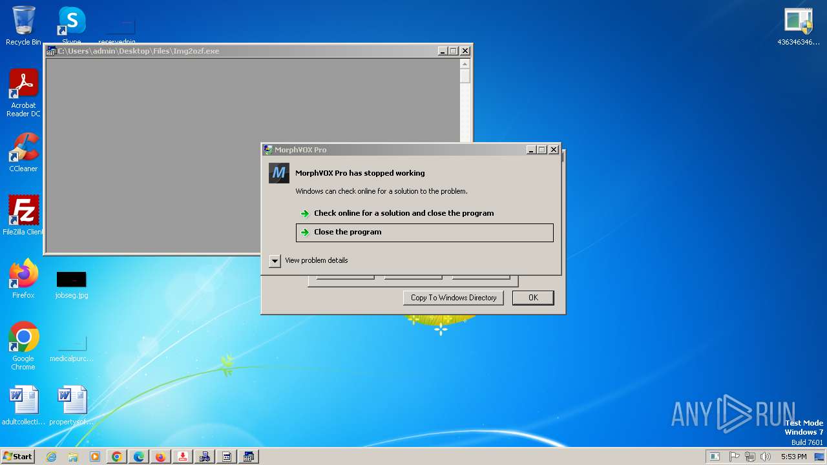Click the MorphVOX Pro M logo icon
Screen dimensions: 827x465
pyautogui.click(x=279, y=173)
